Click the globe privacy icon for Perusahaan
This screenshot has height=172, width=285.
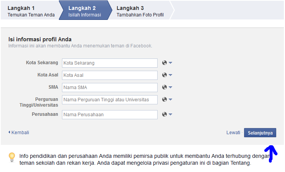164,114
